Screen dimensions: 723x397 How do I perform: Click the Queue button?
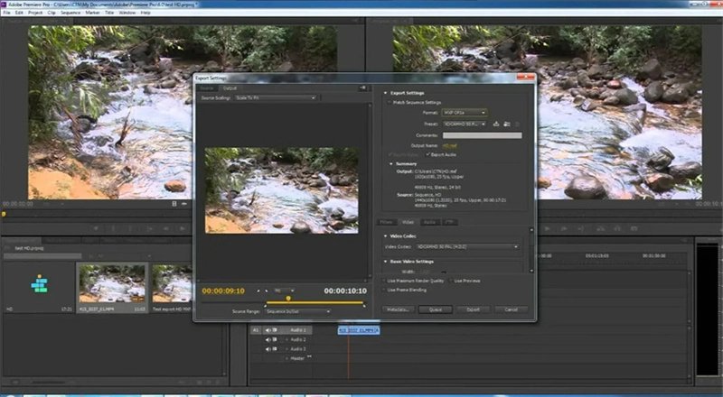click(x=436, y=309)
